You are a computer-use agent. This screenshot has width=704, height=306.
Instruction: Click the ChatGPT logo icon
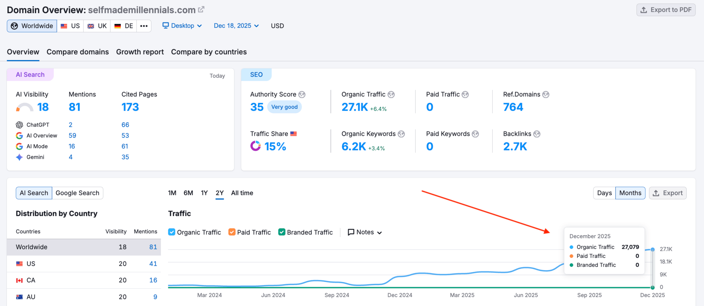click(19, 125)
